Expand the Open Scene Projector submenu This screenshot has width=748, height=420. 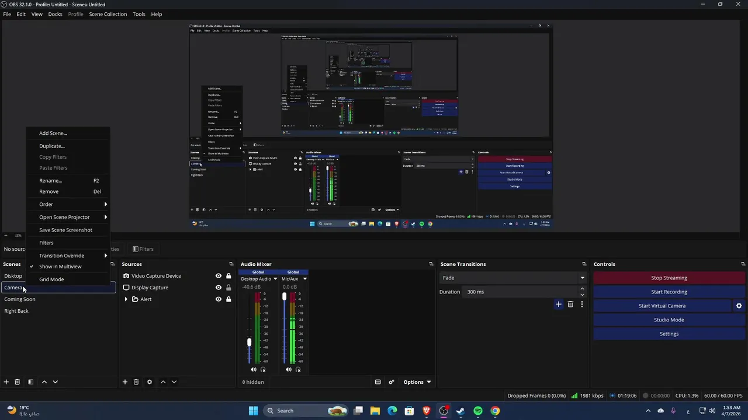[x=68, y=217]
